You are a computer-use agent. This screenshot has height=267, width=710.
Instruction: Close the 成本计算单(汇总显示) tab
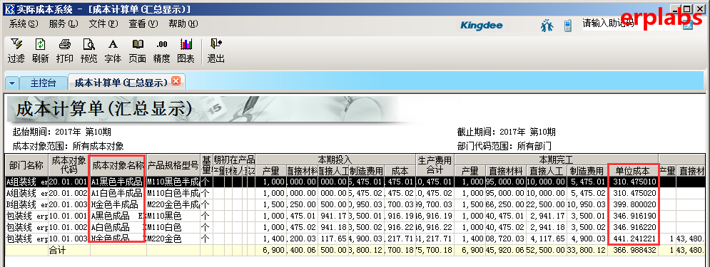point(176,81)
